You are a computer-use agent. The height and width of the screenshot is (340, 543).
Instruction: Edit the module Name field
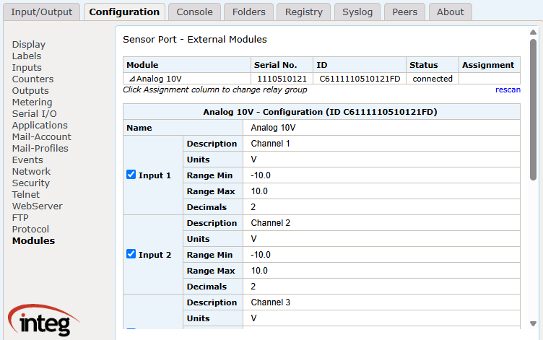[x=381, y=128]
